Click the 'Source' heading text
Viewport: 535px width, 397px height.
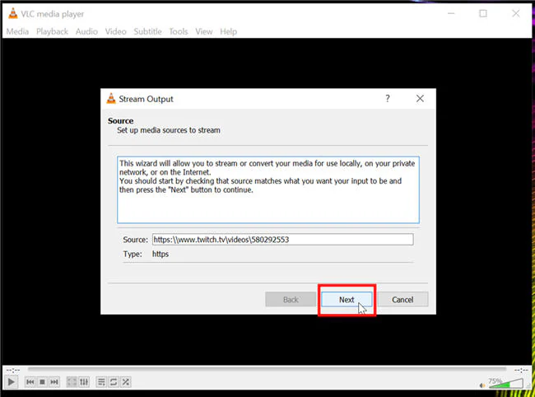pyautogui.click(x=120, y=121)
